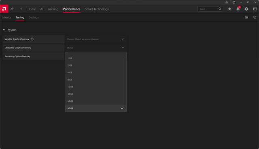Open help question mark in title bar
Screen dimensions: 259x149
pos(234,2)
